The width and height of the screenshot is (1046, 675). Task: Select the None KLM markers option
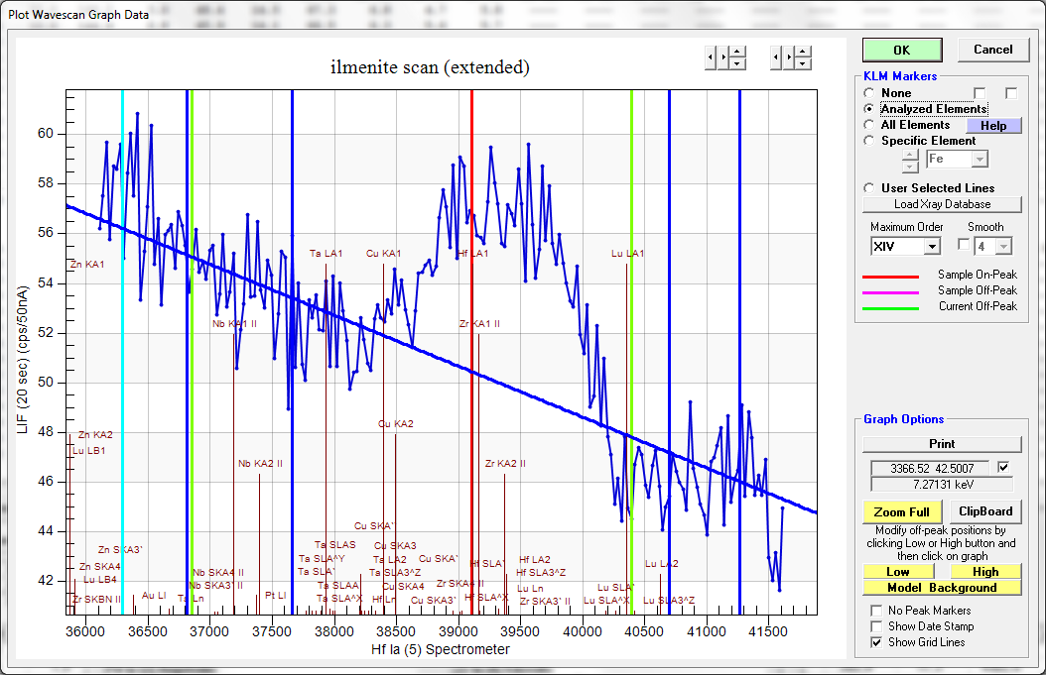(x=869, y=93)
